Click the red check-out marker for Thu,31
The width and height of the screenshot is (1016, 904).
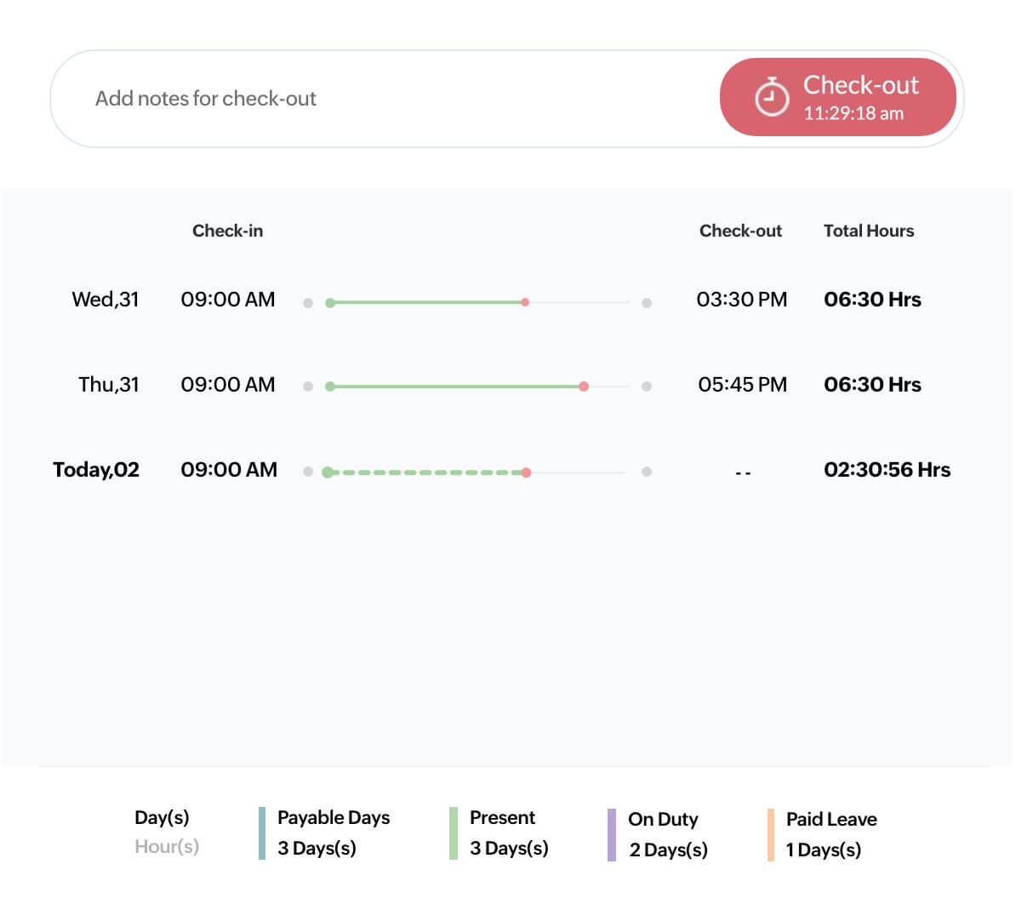pos(584,386)
